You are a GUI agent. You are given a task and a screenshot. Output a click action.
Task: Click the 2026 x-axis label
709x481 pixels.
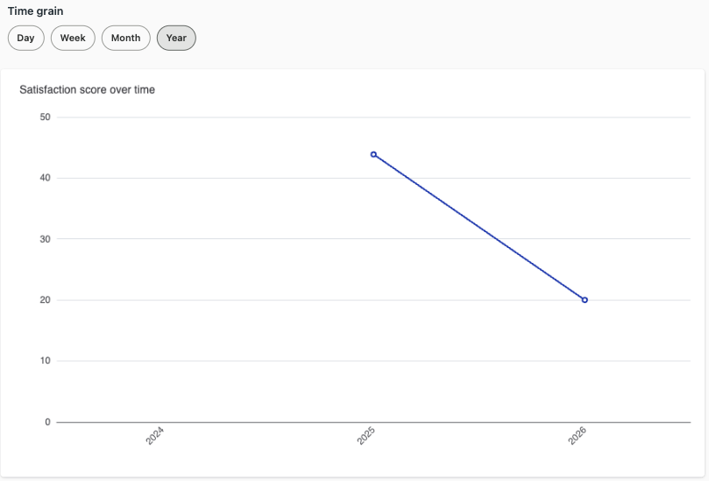(x=577, y=435)
